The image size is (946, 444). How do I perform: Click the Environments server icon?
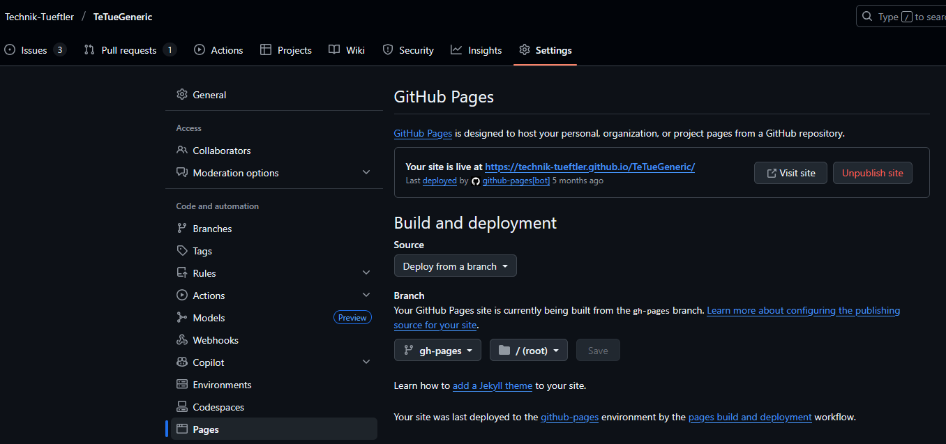(x=182, y=385)
